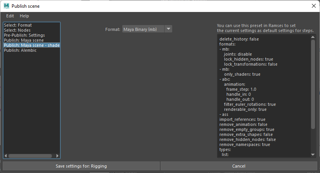Select 'Publish: Alembic' list entry
Screen dimensions: 320x173
(32, 50)
